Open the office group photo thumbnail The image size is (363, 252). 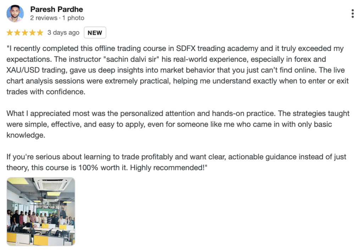pos(41,212)
